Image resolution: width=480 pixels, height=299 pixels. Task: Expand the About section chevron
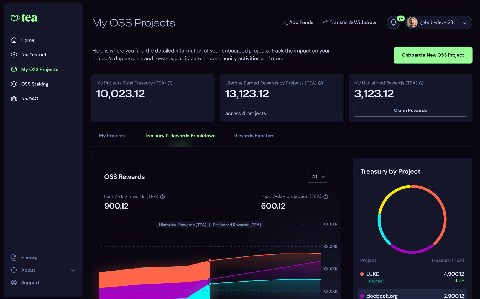(x=73, y=270)
